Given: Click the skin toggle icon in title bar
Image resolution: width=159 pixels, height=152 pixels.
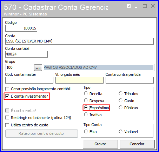Looking at the screenshot, I should tap(128, 6).
